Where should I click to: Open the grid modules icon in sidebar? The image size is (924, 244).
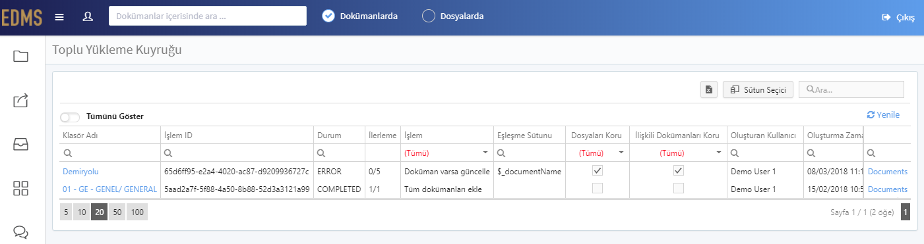click(x=21, y=188)
